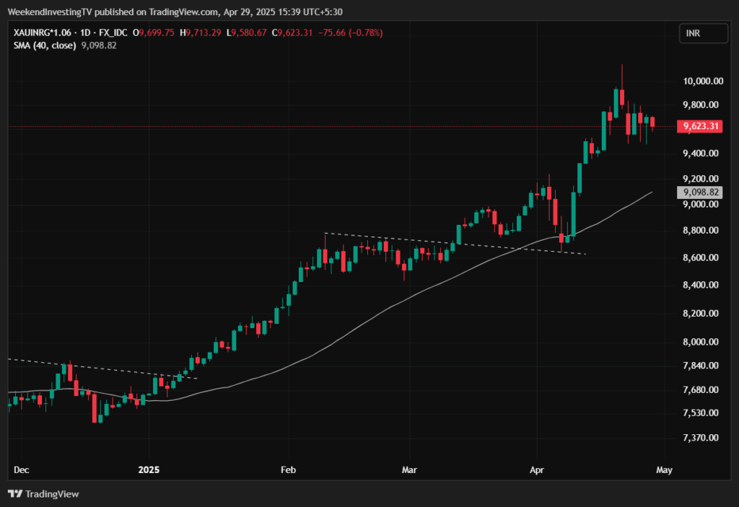Click the Feb label on time axis
The width and height of the screenshot is (739, 507).
288,469
